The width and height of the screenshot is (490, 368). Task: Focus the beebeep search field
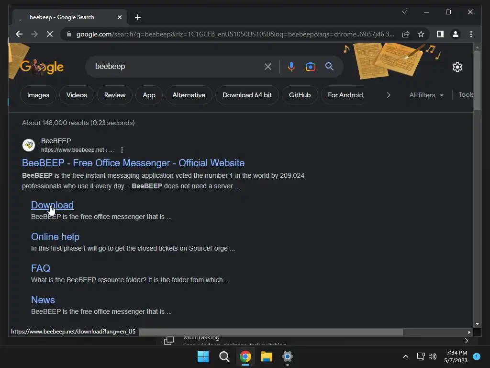tap(177, 66)
